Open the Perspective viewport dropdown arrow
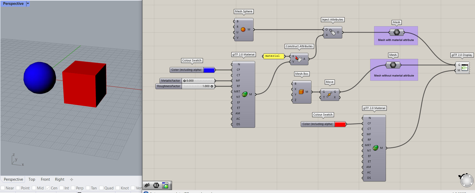Screen dimensions: 475x193 [x=28, y=4]
